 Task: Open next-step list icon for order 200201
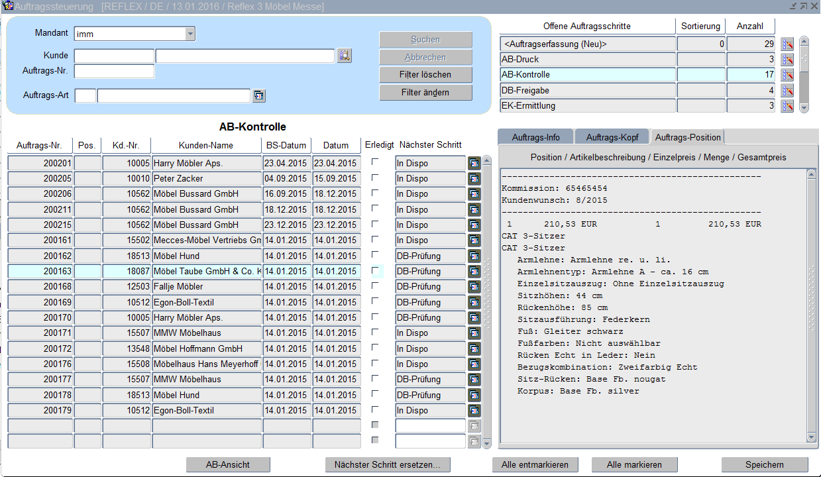click(474, 163)
